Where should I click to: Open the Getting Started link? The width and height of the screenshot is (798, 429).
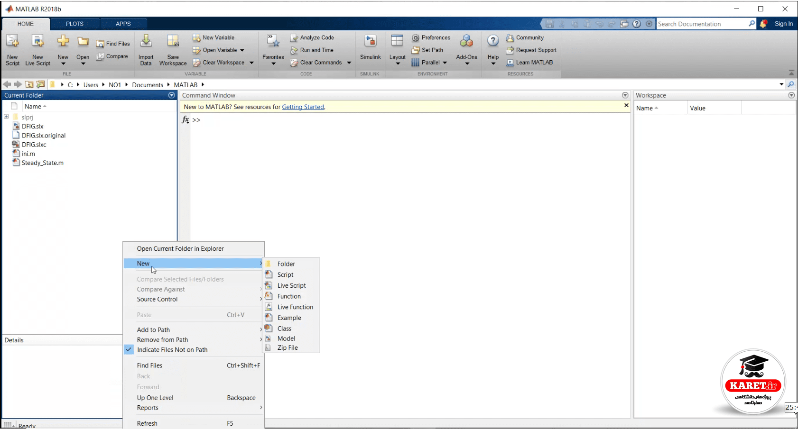click(303, 107)
